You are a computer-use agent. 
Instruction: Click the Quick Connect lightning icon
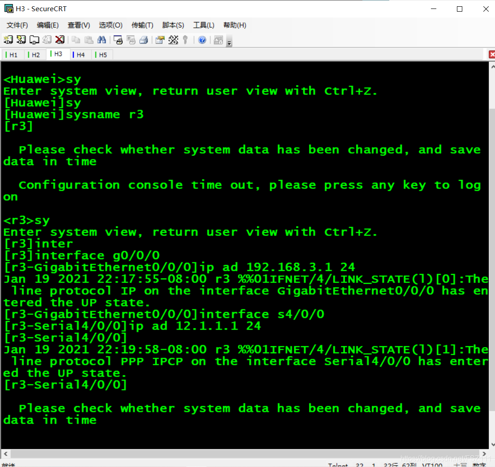tap(21, 40)
